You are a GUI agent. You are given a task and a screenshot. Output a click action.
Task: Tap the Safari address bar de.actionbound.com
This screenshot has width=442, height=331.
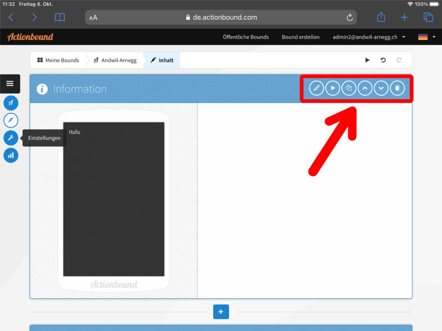[x=221, y=17]
